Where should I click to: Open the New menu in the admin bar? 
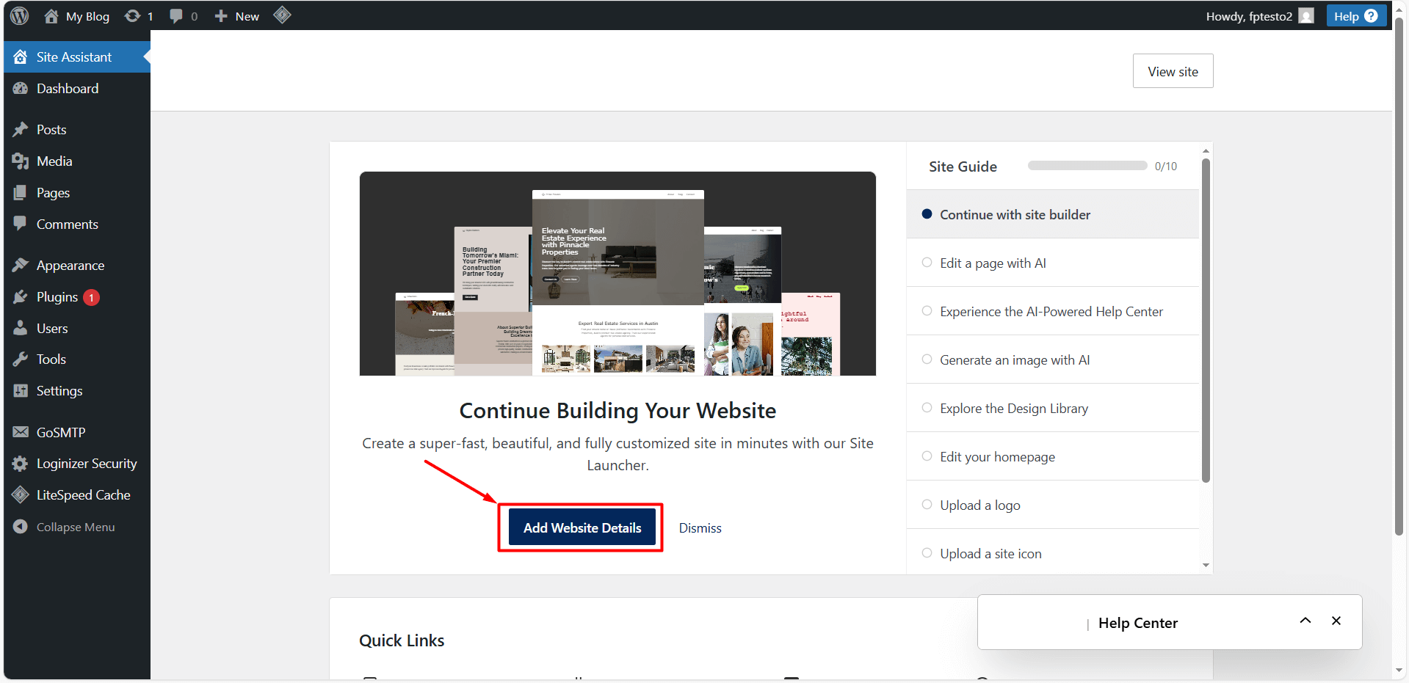point(235,15)
